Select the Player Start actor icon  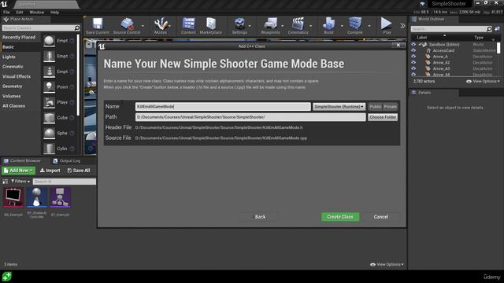pos(49,102)
